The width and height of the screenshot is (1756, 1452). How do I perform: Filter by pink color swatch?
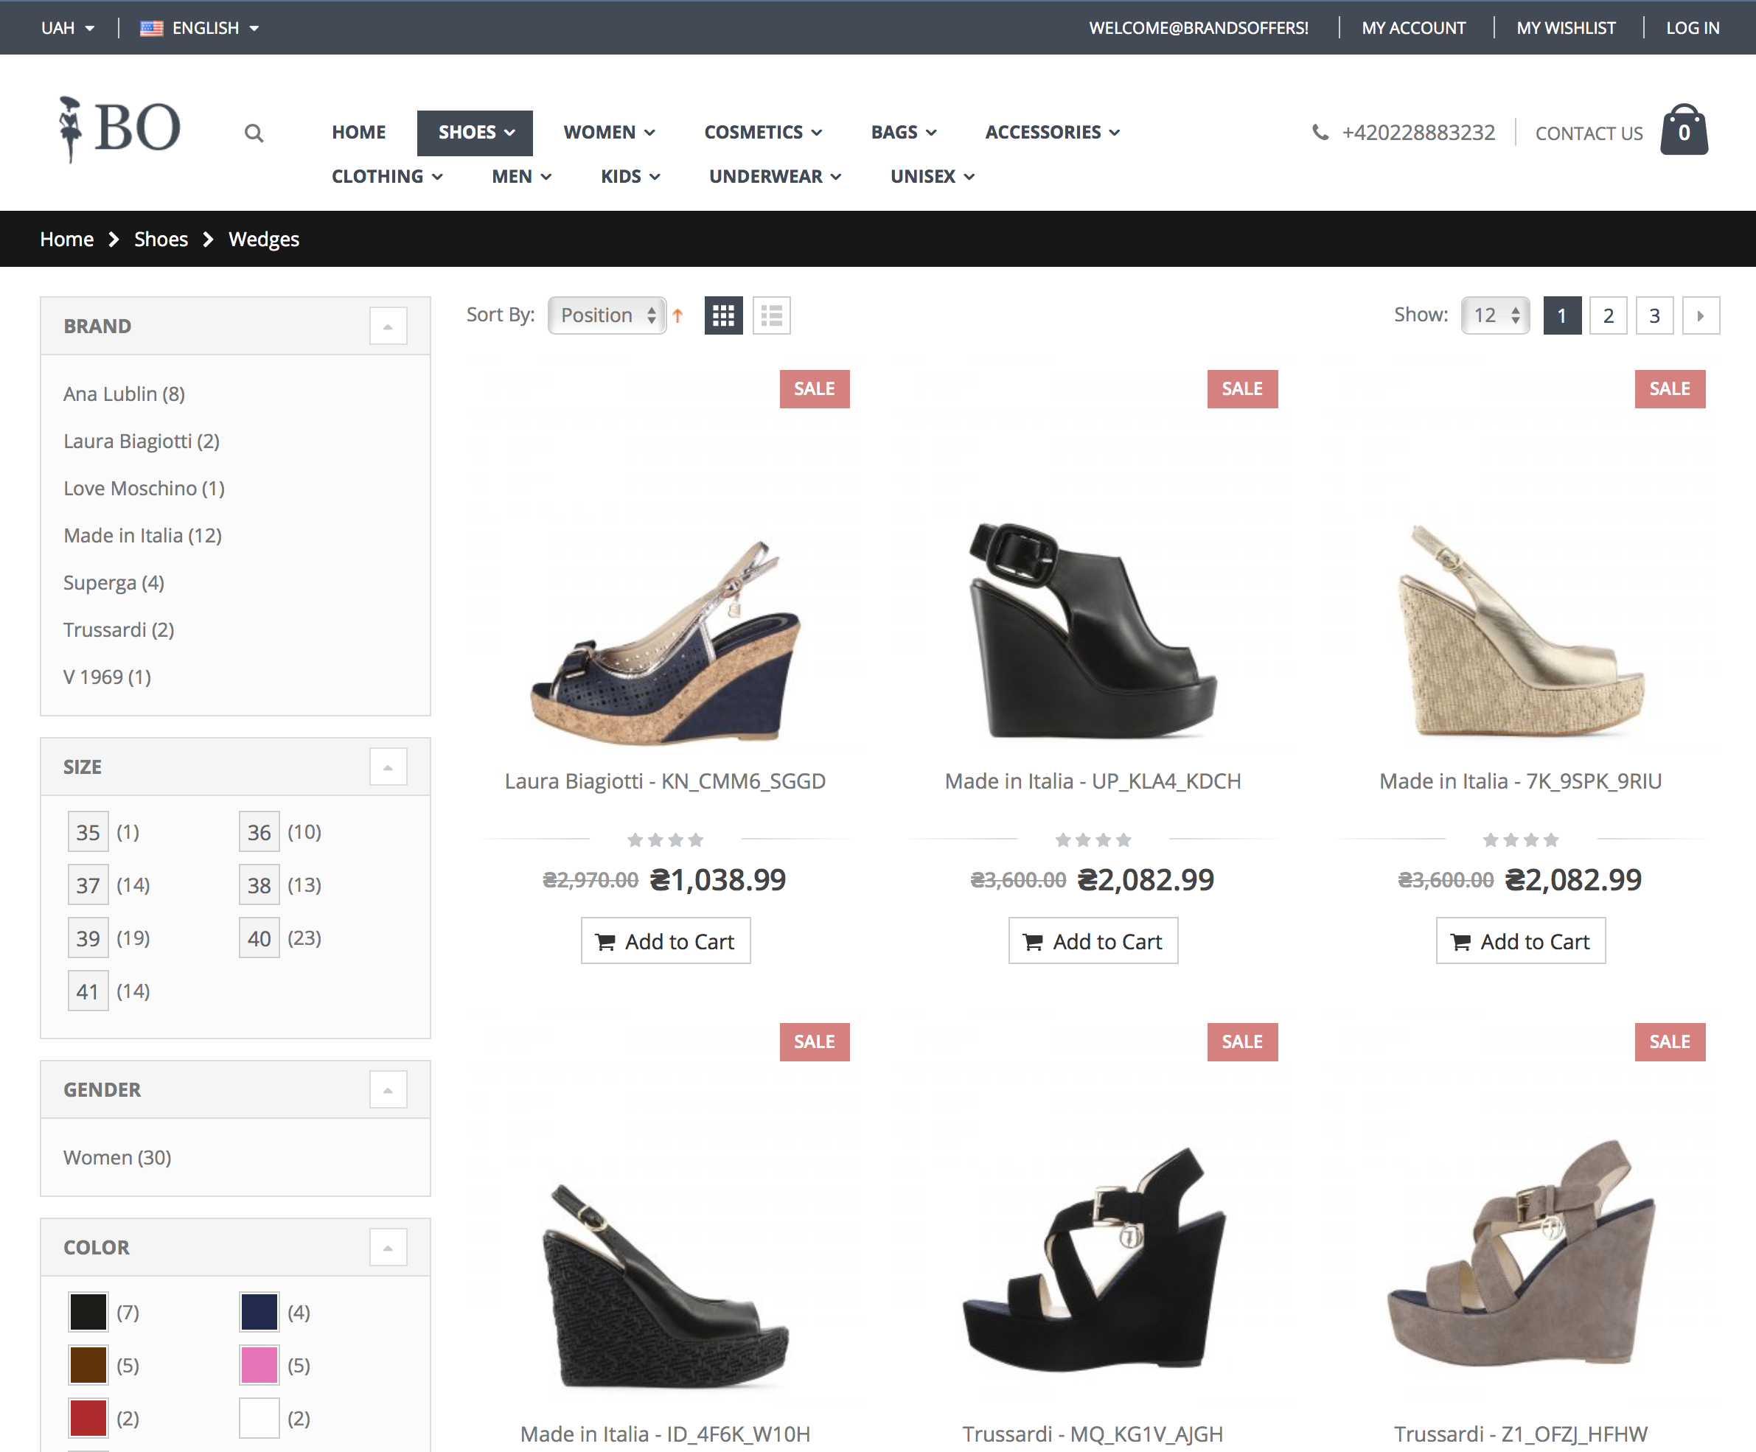[259, 1365]
